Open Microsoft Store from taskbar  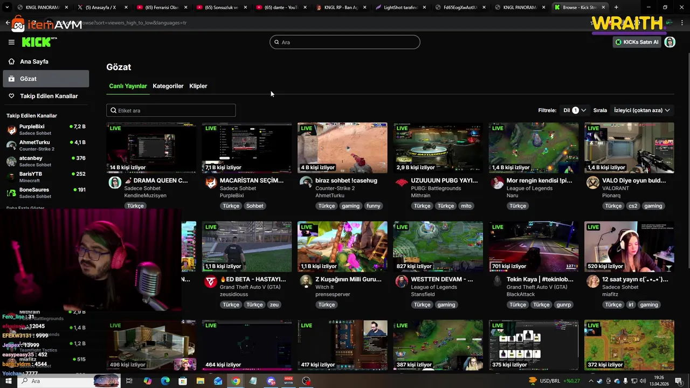point(183,381)
